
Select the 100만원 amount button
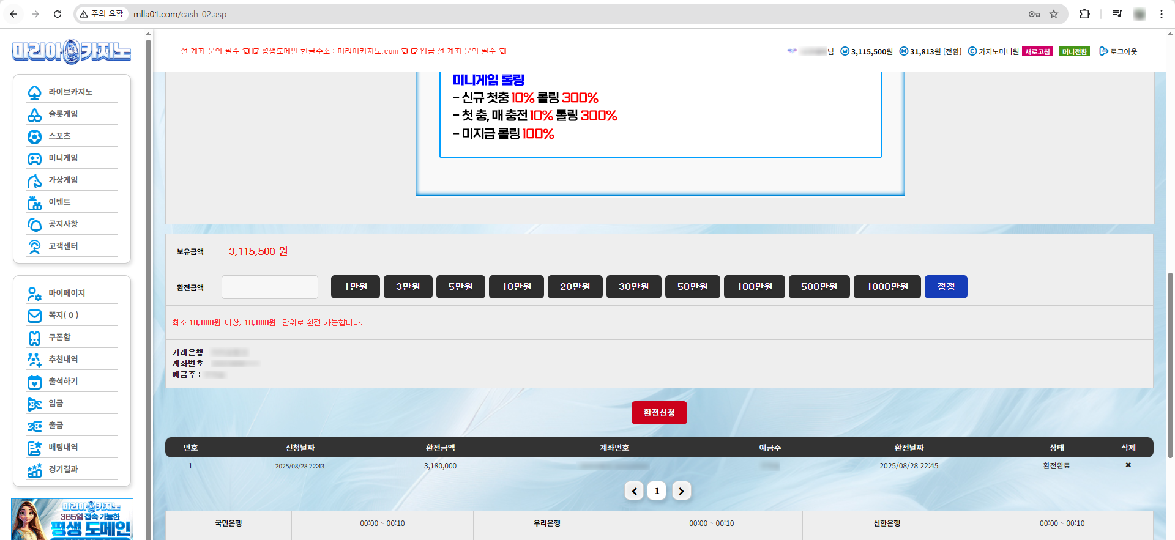[755, 287]
